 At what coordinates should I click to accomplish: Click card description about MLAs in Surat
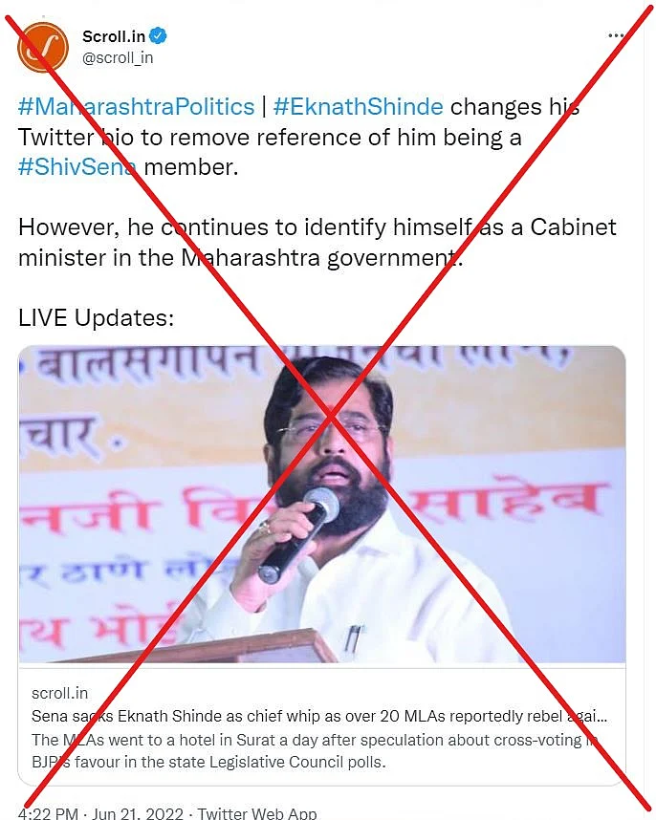[315, 751]
